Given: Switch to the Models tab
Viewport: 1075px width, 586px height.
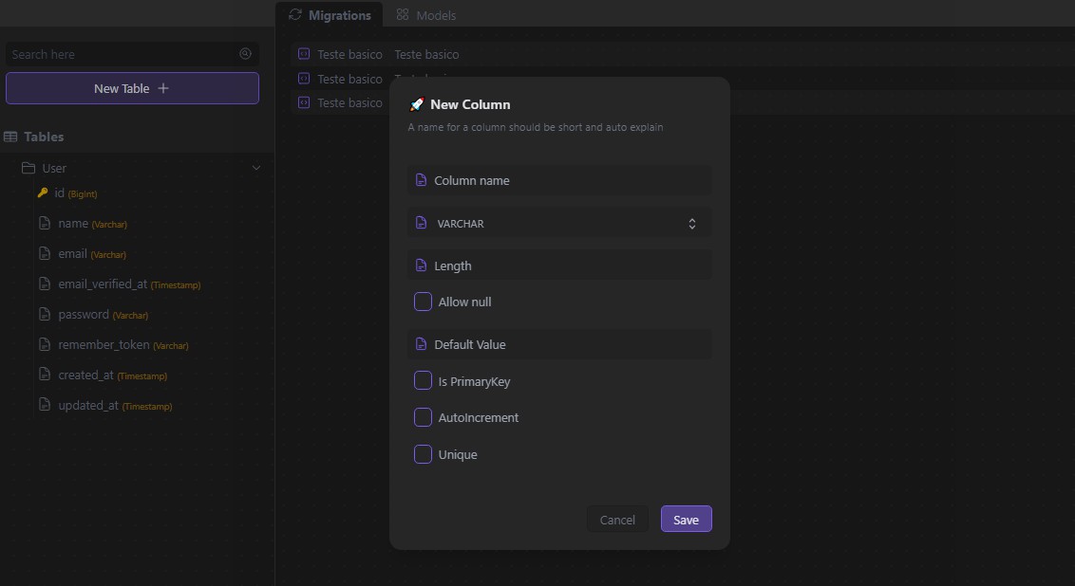Looking at the screenshot, I should click(426, 15).
